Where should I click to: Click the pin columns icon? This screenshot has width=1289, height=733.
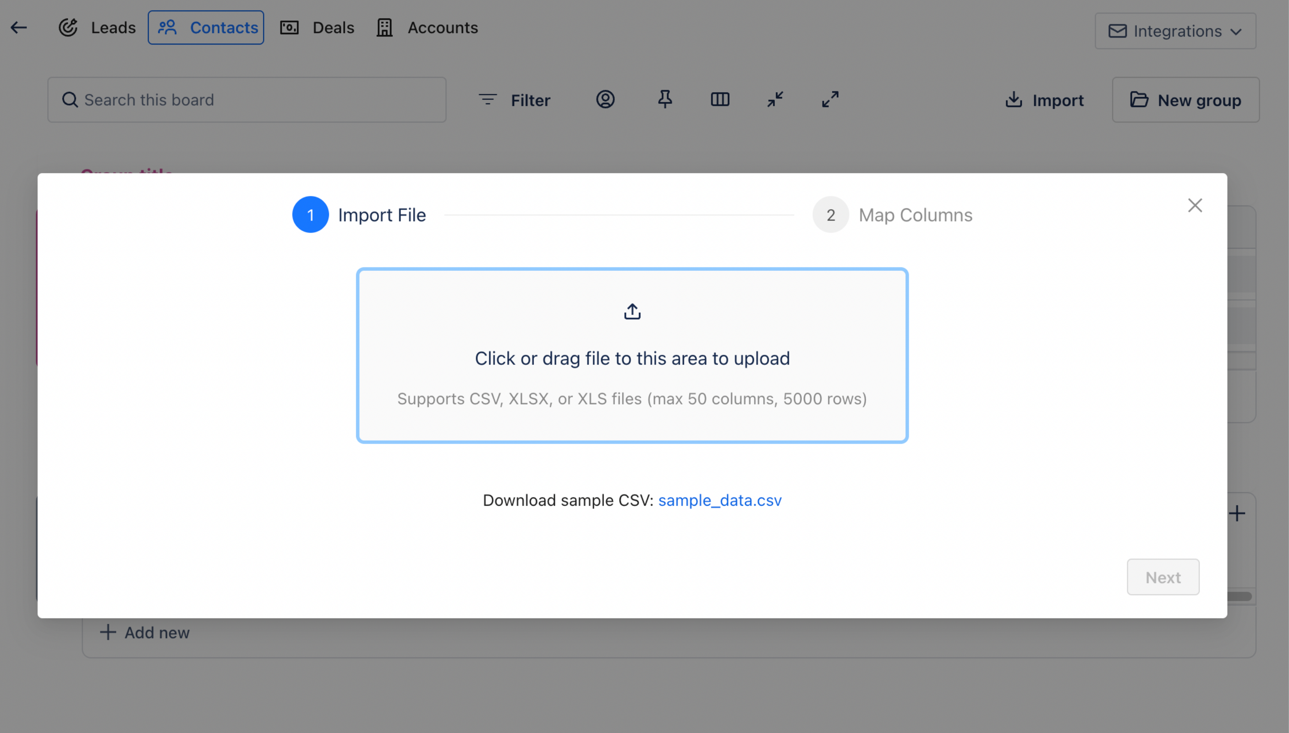(x=665, y=99)
